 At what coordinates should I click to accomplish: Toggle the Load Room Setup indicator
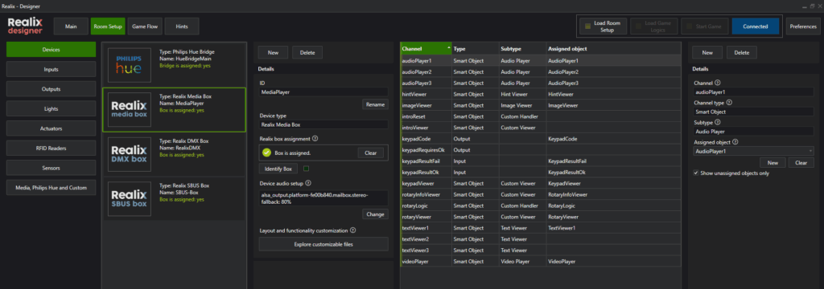click(588, 26)
